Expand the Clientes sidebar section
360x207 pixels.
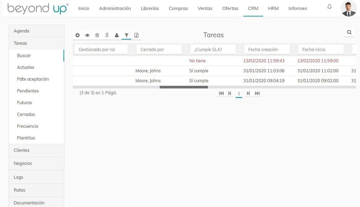pyautogui.click(x=36, y=150)
